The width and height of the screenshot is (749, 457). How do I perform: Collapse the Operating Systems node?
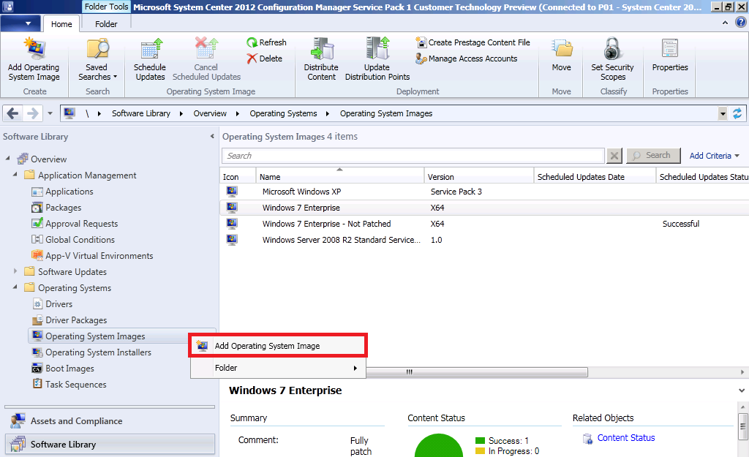pos(15,287)
